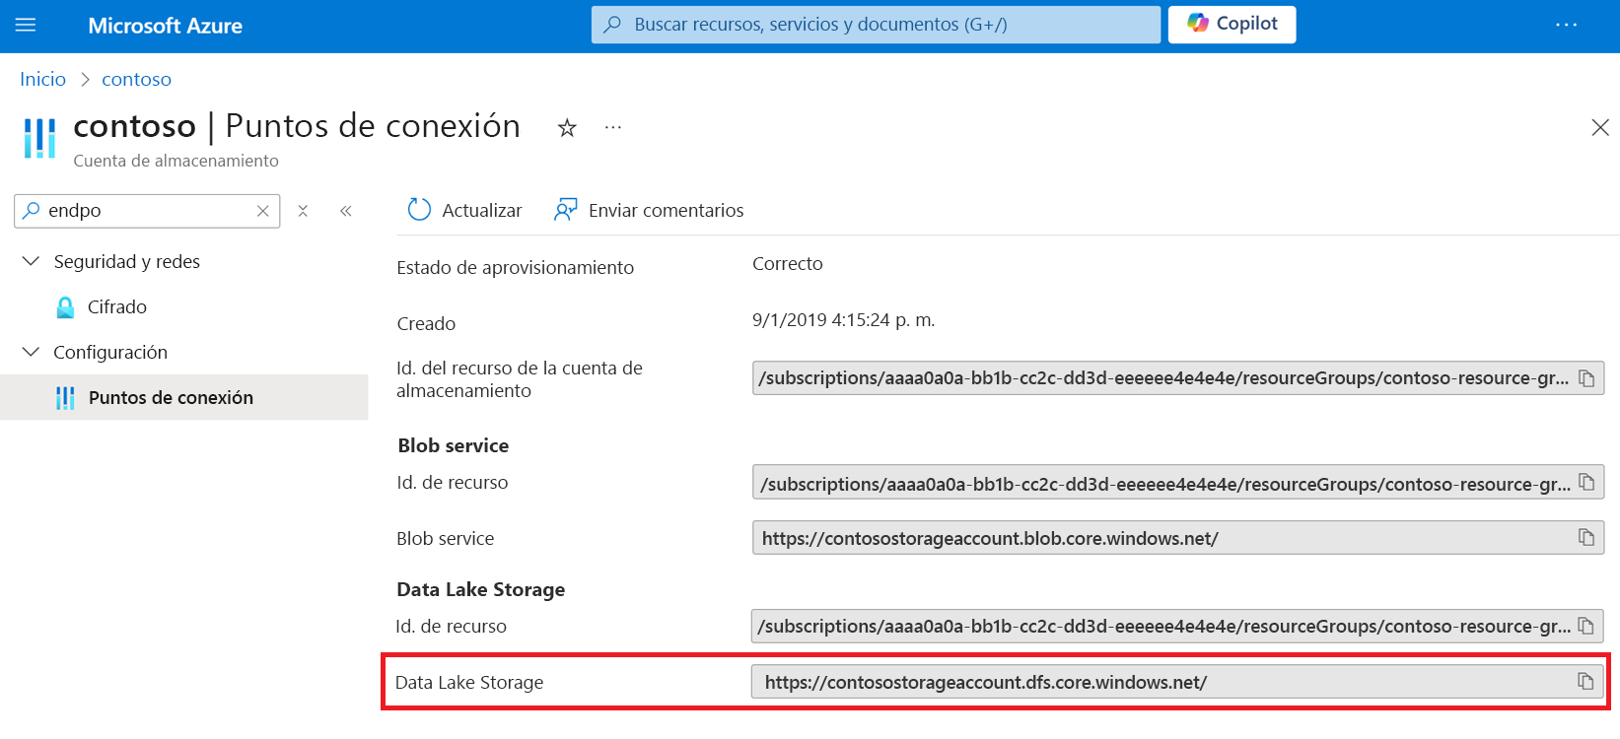This screenshot has width=1620, height=739.
Task: Collapse Configuración section
Action: tap(32, 352)
